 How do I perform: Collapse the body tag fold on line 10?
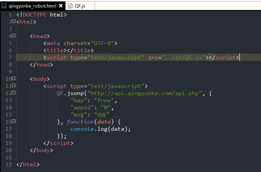14,78
